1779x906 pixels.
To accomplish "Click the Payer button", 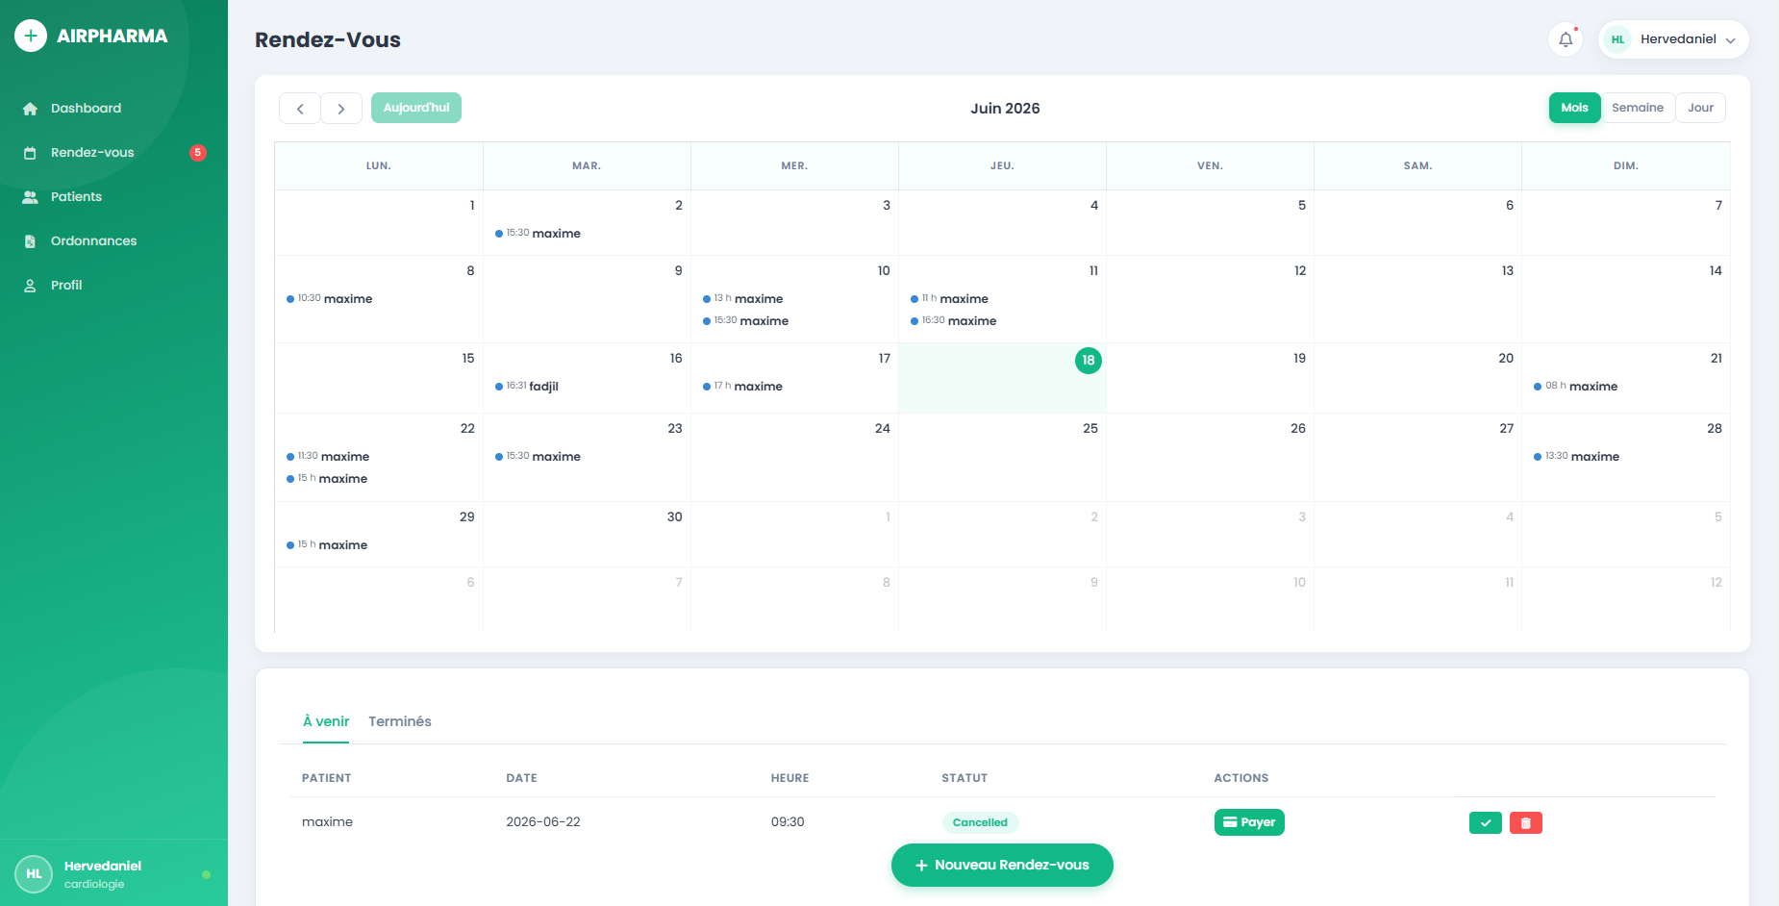I will 1249,822.
